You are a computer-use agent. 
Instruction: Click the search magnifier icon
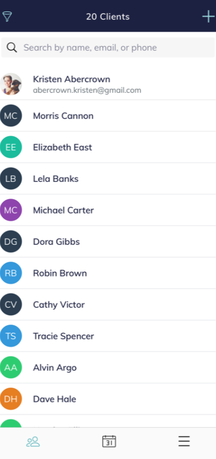[12, 48]
